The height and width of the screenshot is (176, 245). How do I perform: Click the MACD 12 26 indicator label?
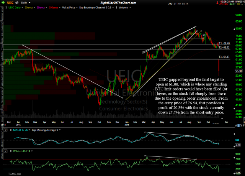(20, 130)
